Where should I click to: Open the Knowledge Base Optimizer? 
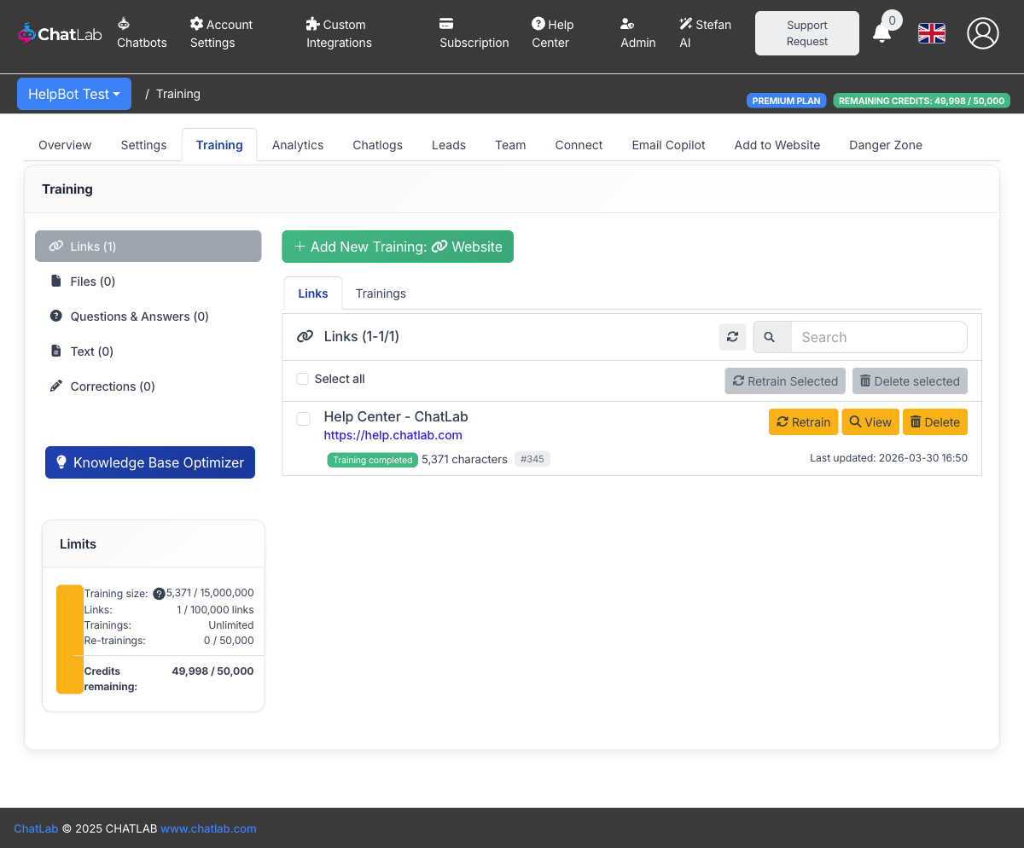[x=150, y=462]
